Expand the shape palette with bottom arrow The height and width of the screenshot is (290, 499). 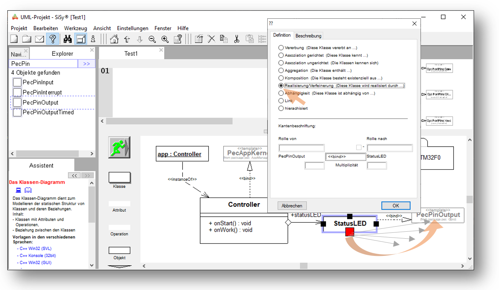119,267
